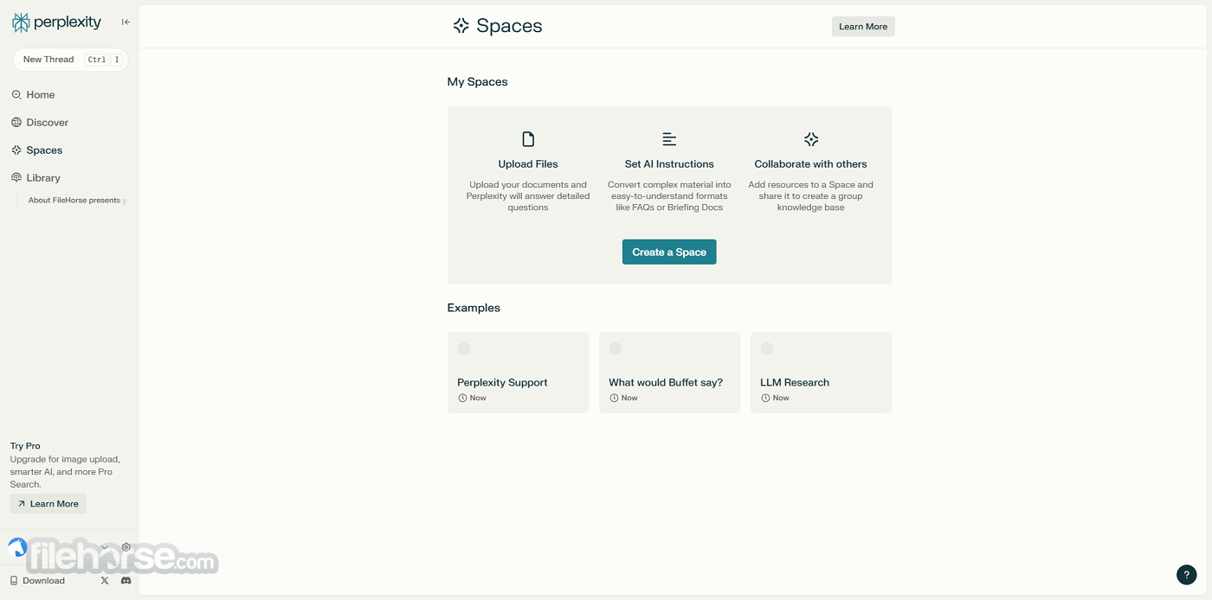1212x600 pixels.
Task: Open the X social link
Action: [x=105, y=581]
